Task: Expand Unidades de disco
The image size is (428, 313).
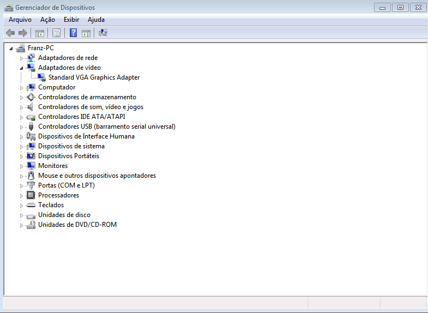Action: tap(21, 215)
